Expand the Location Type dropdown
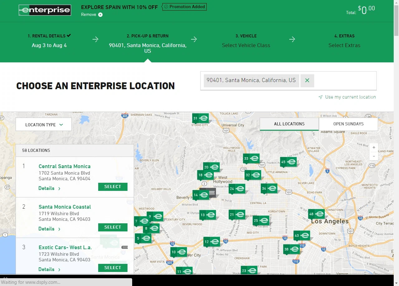 click(44, 124)
